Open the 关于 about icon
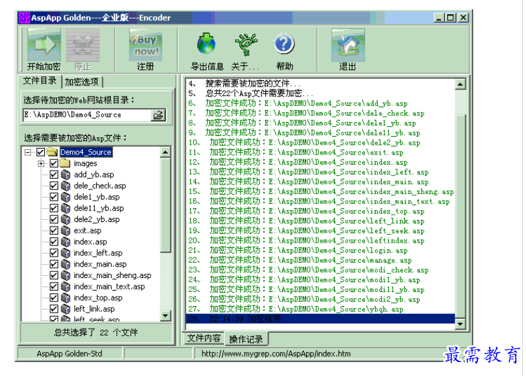 tap(246, 44)
